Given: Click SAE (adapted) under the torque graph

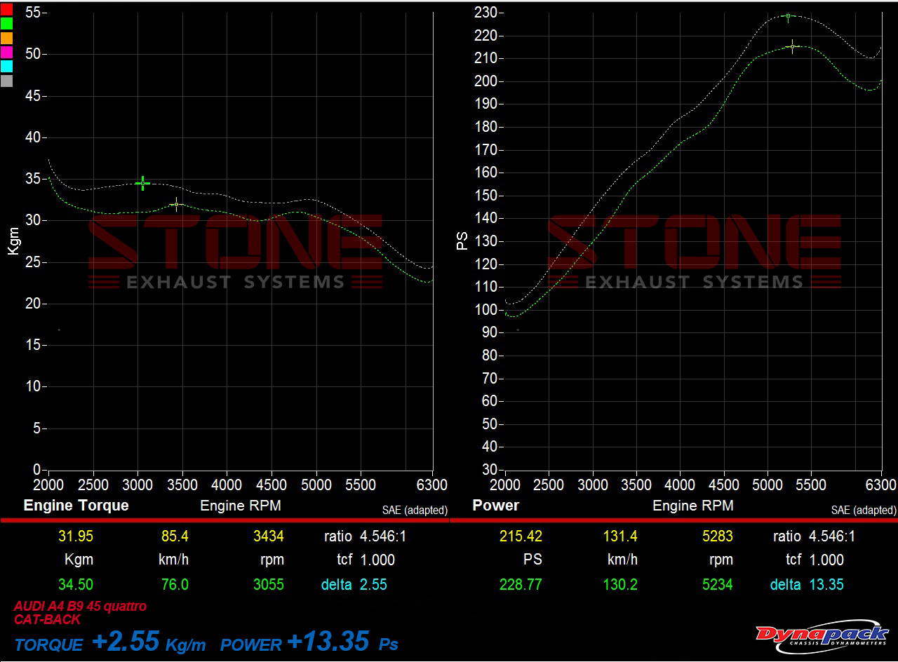Looking at the screenshot, I should (x=415, y=511).
